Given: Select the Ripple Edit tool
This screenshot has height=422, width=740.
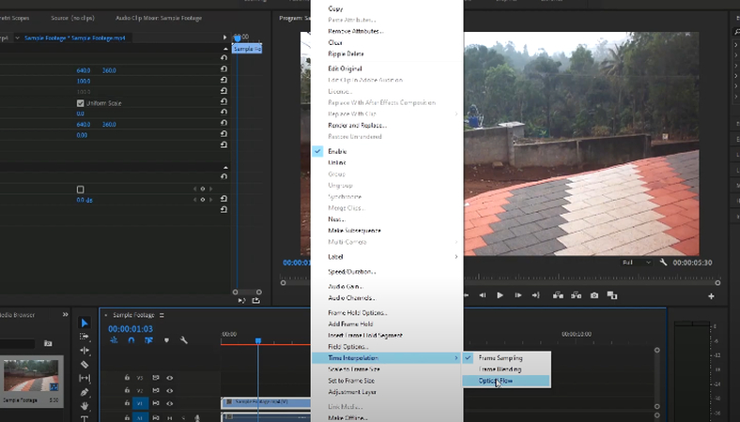Looking at the screenshot, I should coord(85,351).
